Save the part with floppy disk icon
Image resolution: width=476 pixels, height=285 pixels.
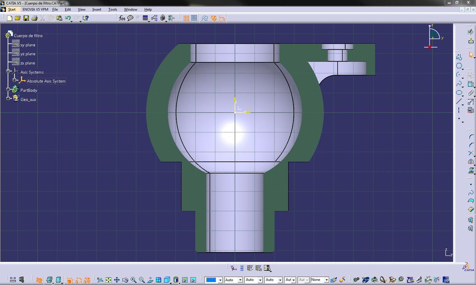click(26, 18)
